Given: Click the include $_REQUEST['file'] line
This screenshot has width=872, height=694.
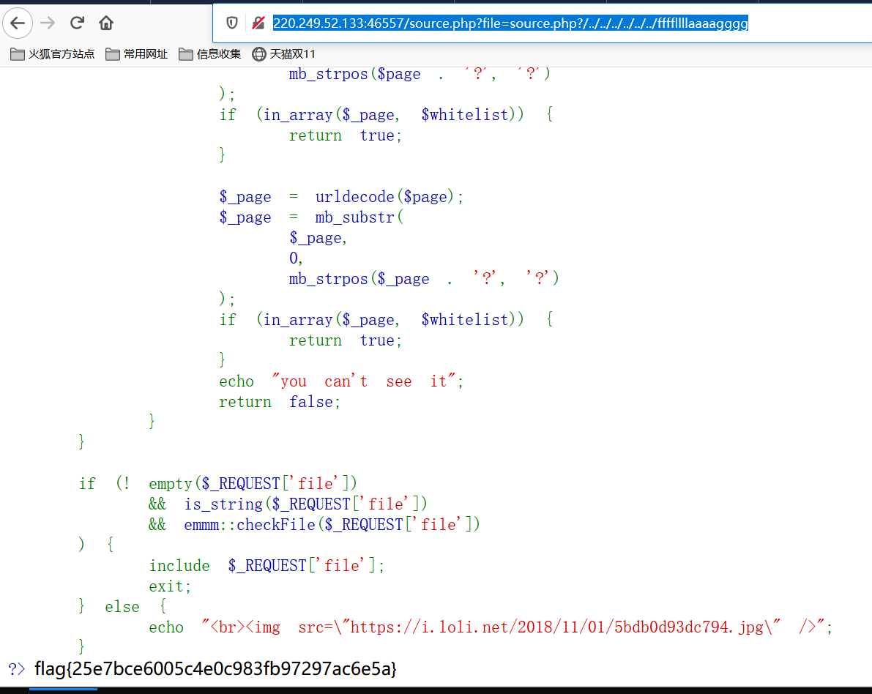Looking at the screenshot, I should click(x=267, y=566).
